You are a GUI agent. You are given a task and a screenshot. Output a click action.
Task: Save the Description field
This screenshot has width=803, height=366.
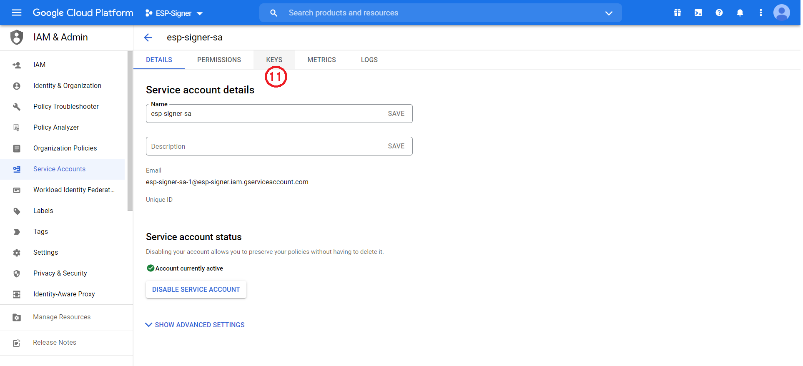(396, 146)
